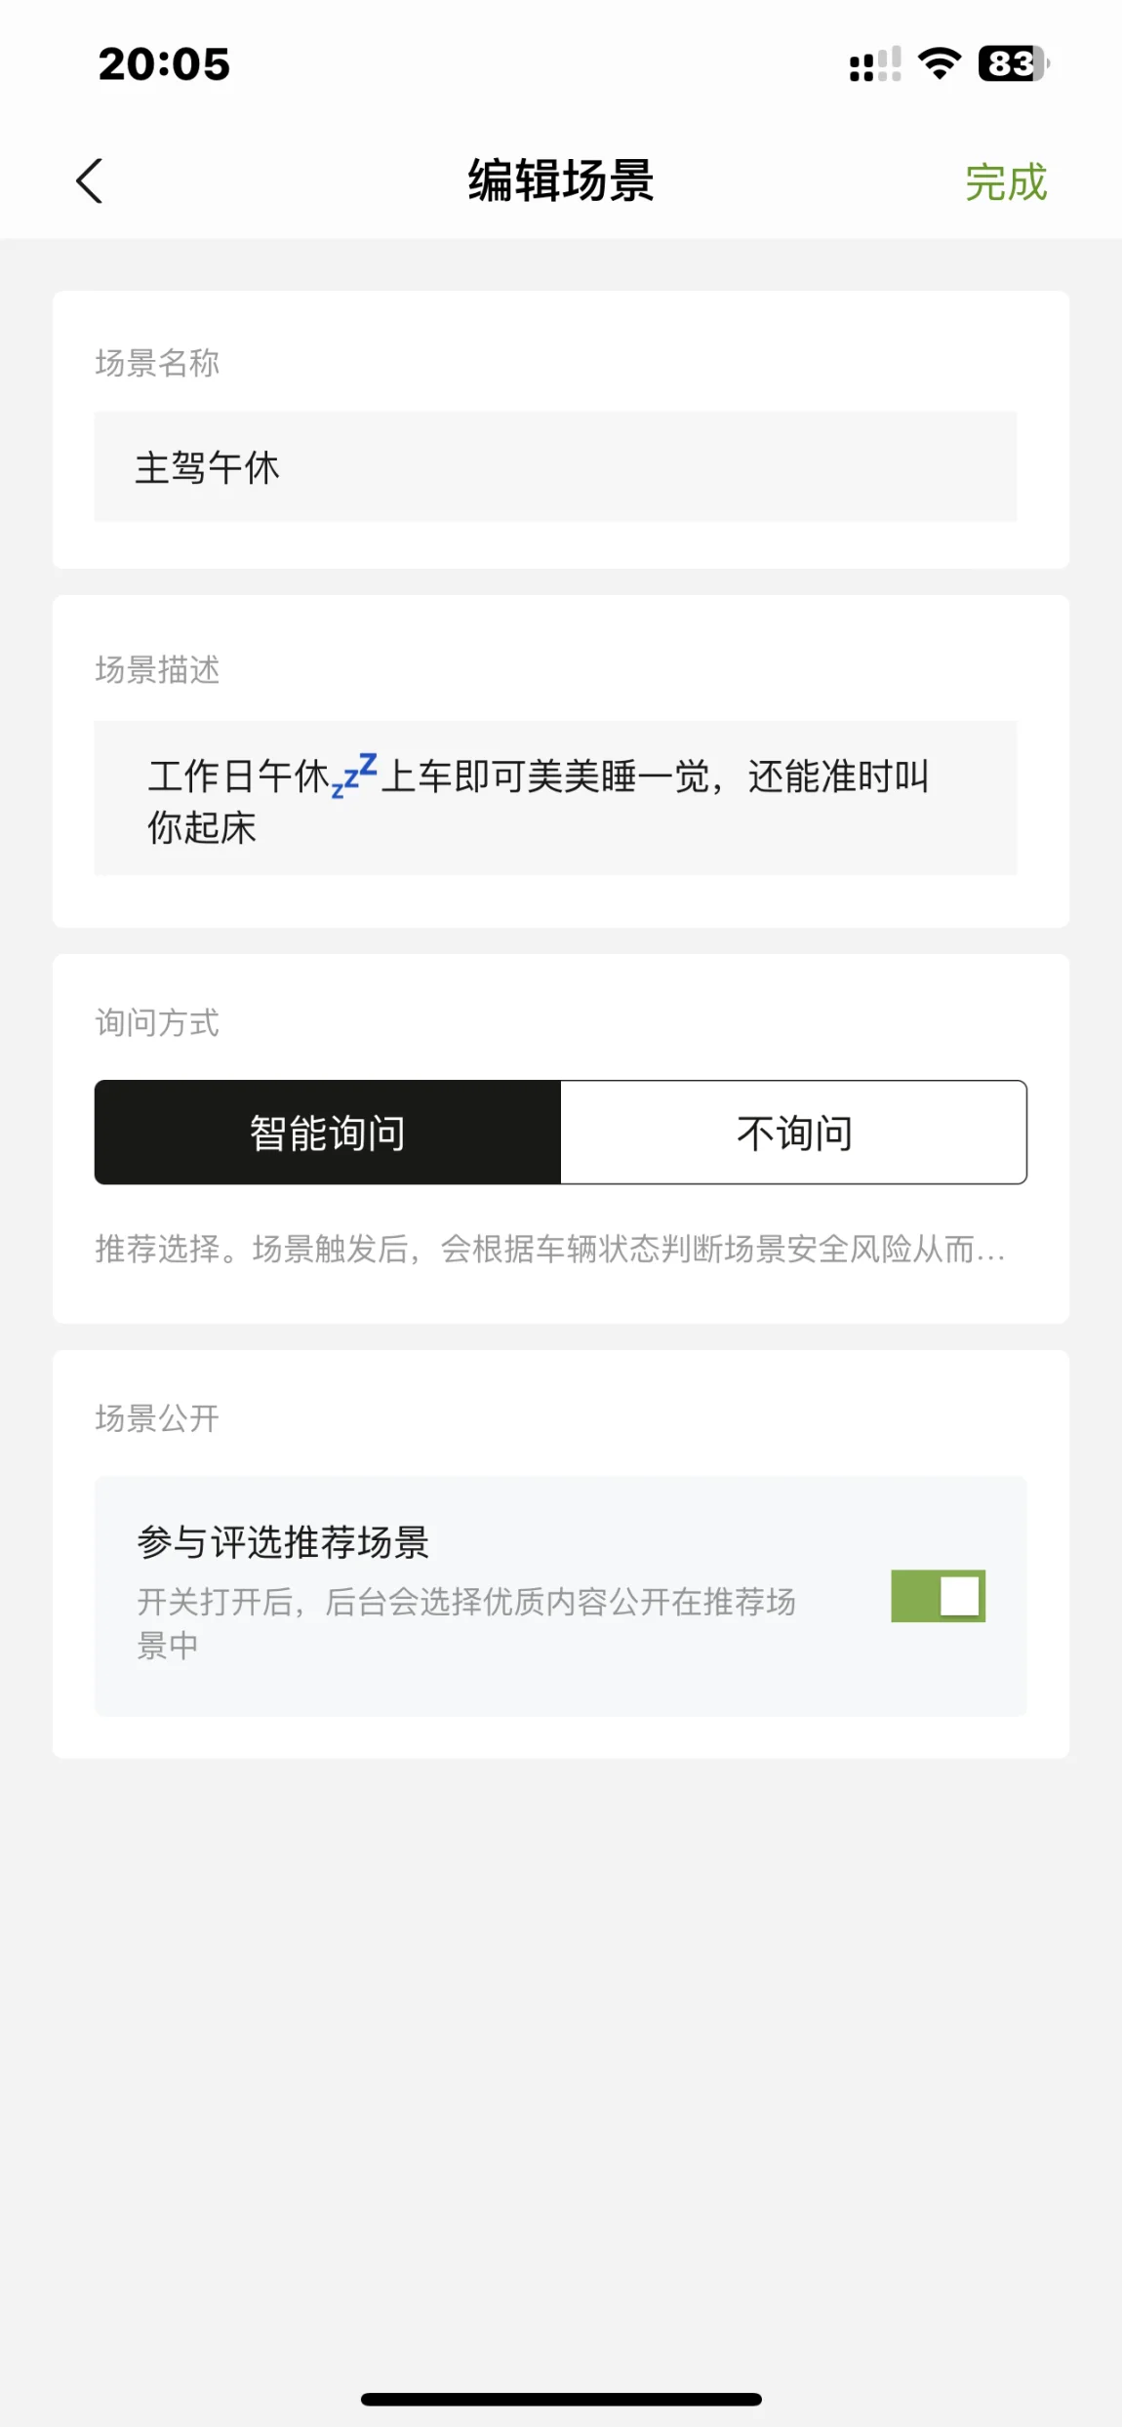This screenshot has height=2427, width=1122.
Task: Tap the 场景名称 section label
Action: (x=157, y=363)
